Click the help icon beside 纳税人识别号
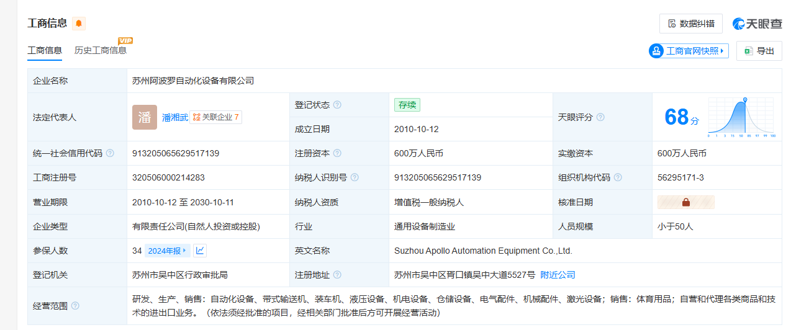 pos(355,177)
